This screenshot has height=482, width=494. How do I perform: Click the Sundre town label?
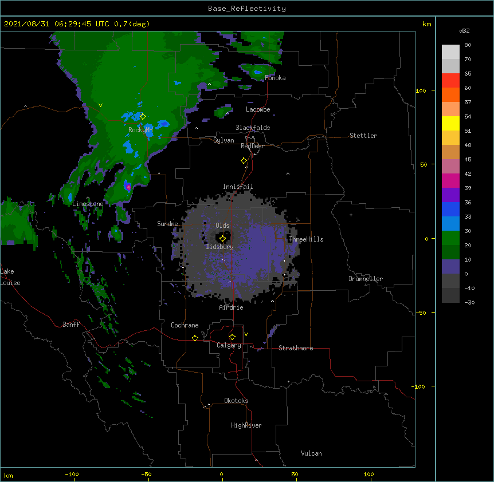click(167, 224)
